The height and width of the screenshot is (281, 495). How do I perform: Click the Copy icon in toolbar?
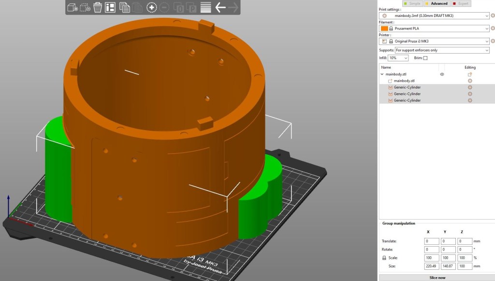pos(124,7)
